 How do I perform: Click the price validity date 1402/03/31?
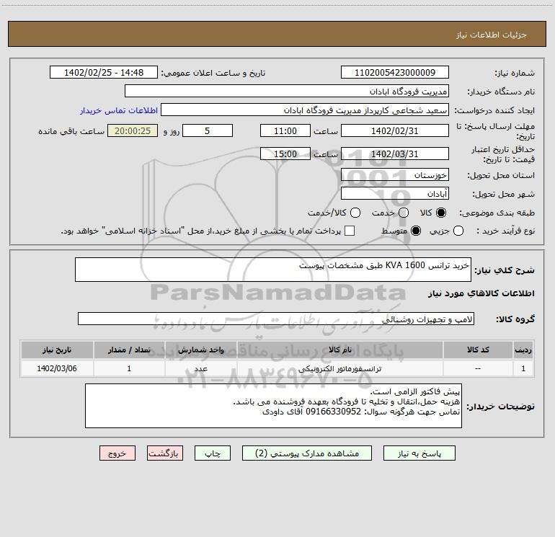click(395, 154)
